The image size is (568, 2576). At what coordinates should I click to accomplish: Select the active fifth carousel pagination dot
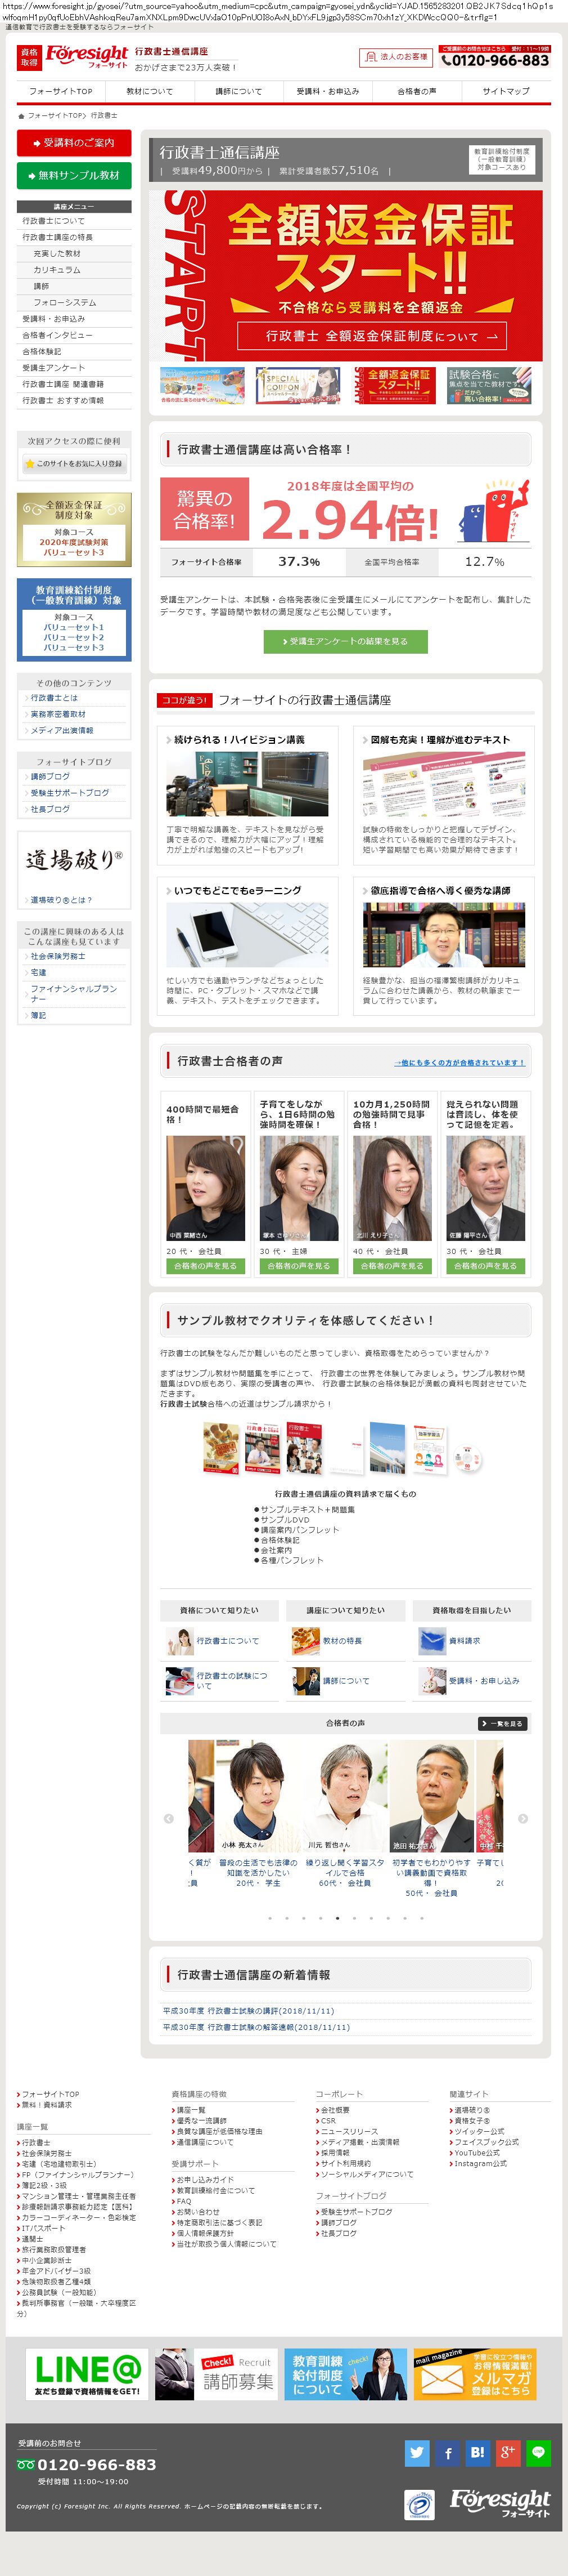(x=337, y=1918)
